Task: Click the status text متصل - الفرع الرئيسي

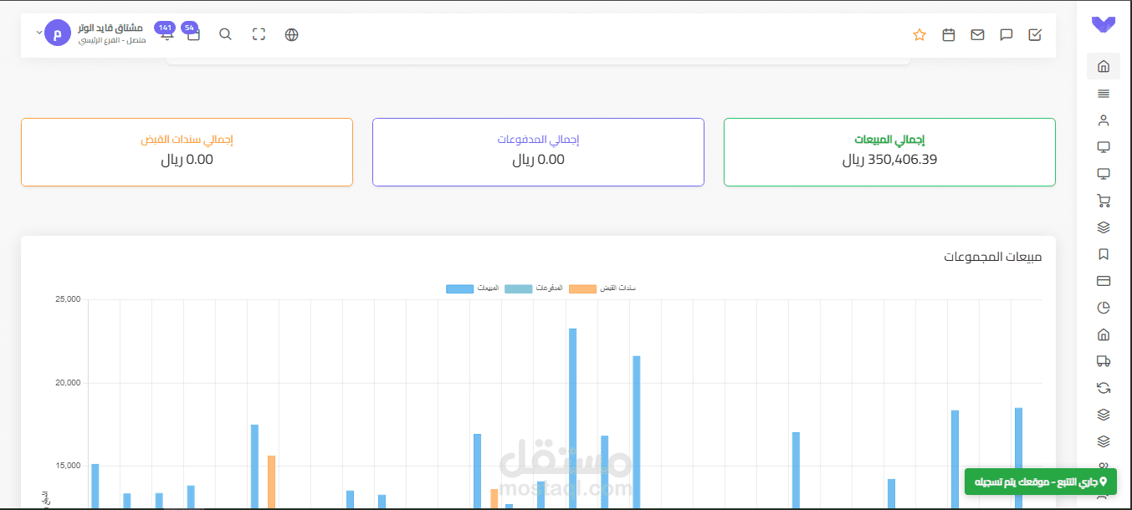Action: (x=112, y=40)
